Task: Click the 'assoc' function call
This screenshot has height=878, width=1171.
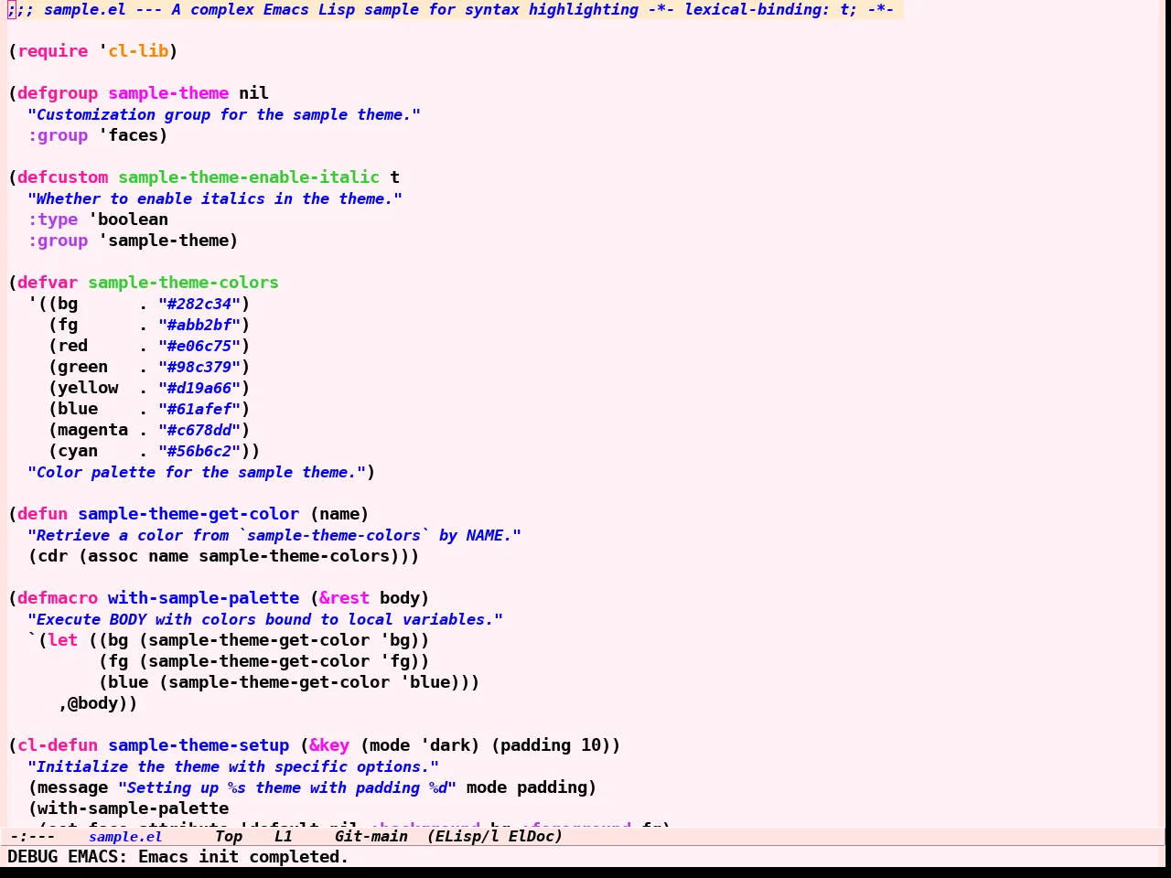Action: [x=113, y=556]
